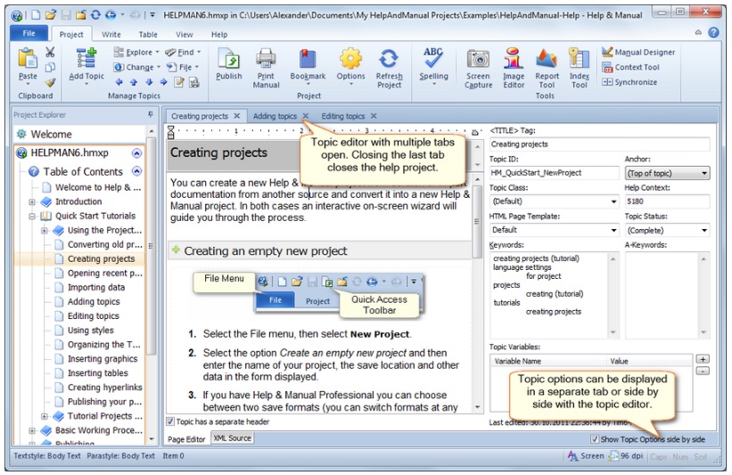This screenshot has height=475, width=732.
Task: Switch to the Table ribbon tab
Action: coord(148,35)
